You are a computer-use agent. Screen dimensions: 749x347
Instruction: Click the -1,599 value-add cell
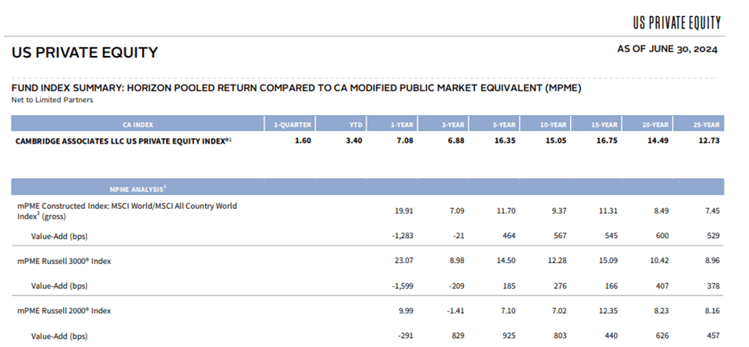(x=399, y=286)
